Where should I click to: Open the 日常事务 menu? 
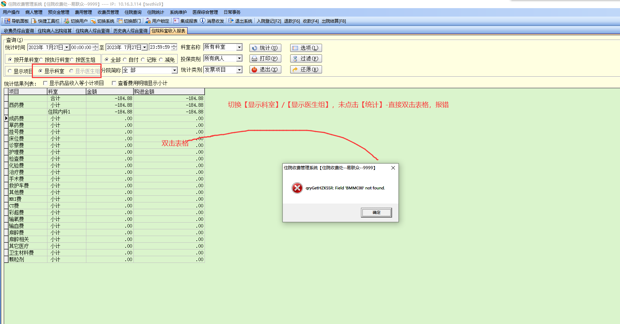click(x=232, y=12)
